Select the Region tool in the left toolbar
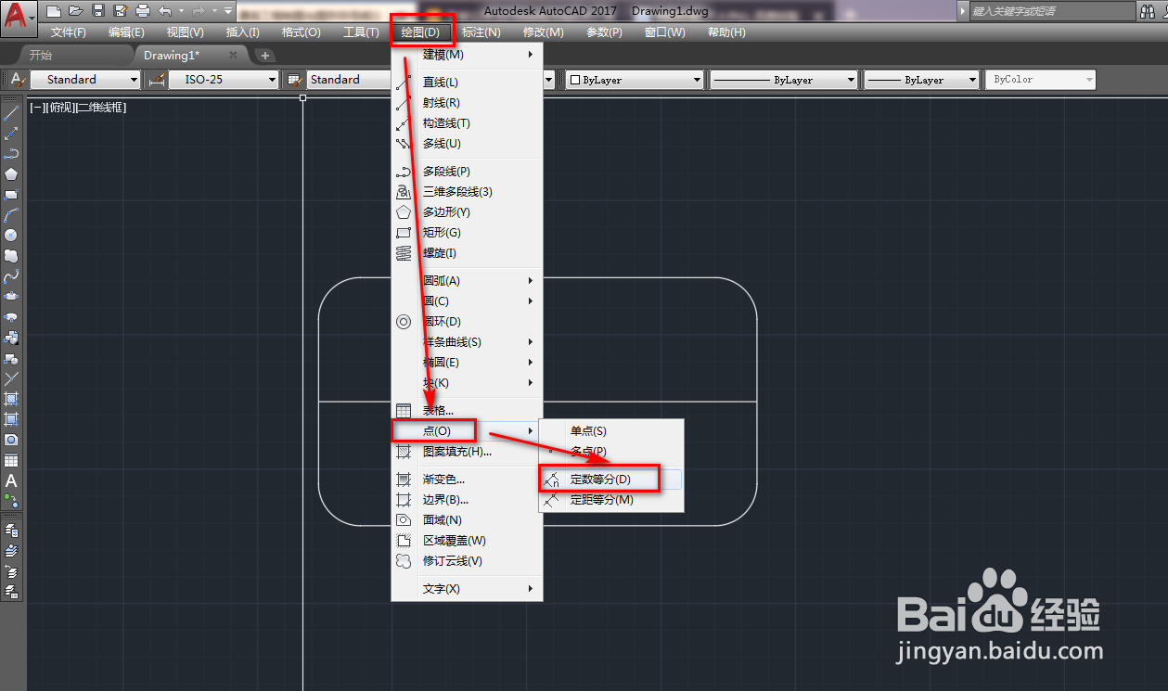 [11, 440]
